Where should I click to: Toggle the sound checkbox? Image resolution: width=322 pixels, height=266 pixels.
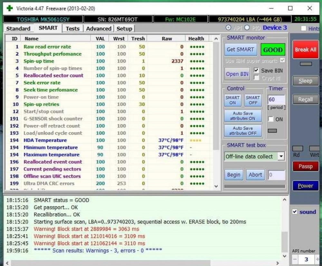[295, 212]
